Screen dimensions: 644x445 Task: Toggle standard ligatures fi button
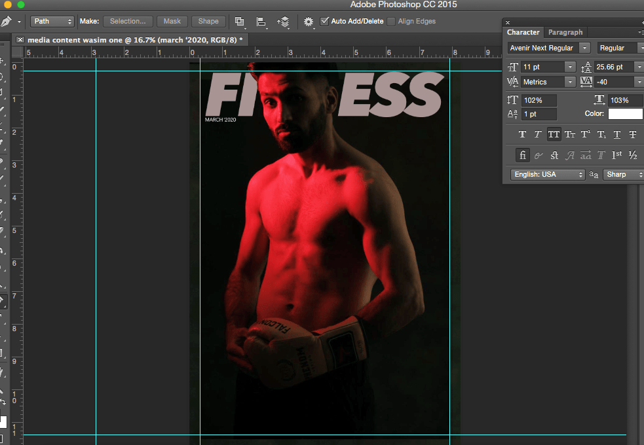click(x=522, y=155)
